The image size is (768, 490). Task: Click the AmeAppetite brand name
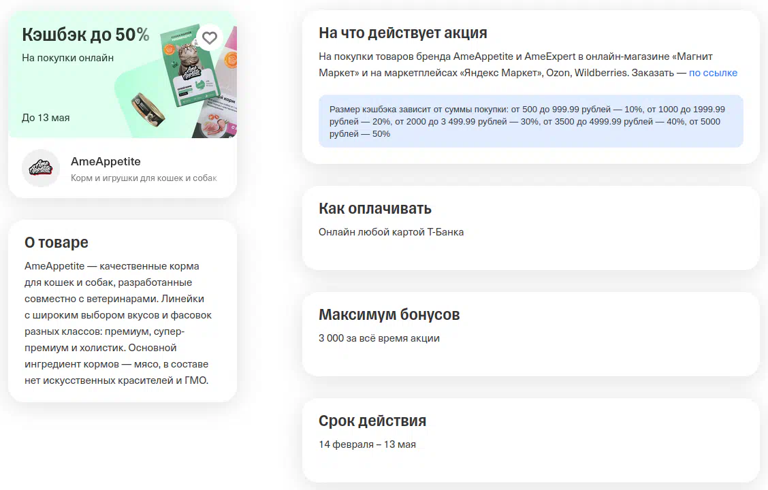106,162
